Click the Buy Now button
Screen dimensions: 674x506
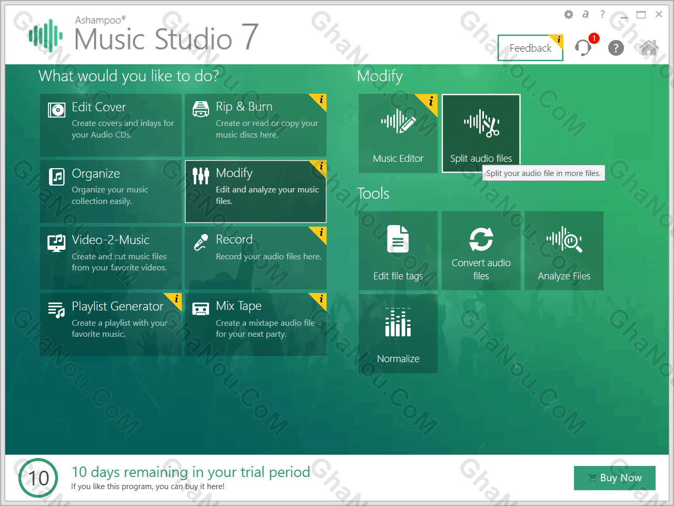point(614,478)
